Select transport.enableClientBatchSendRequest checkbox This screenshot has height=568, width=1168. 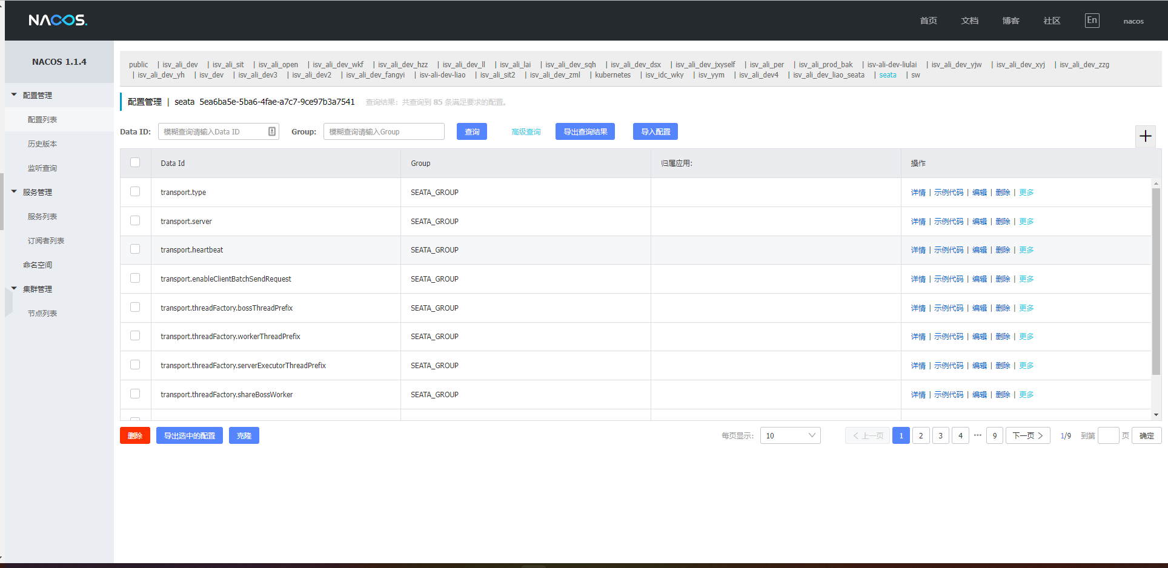click(135, 278)
